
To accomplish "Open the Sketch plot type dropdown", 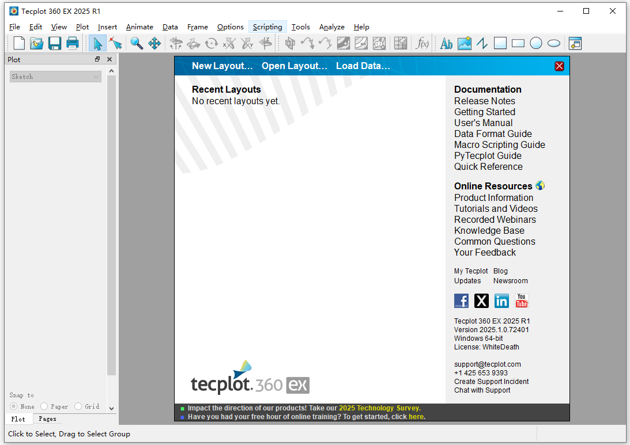I will click(55, 76).
